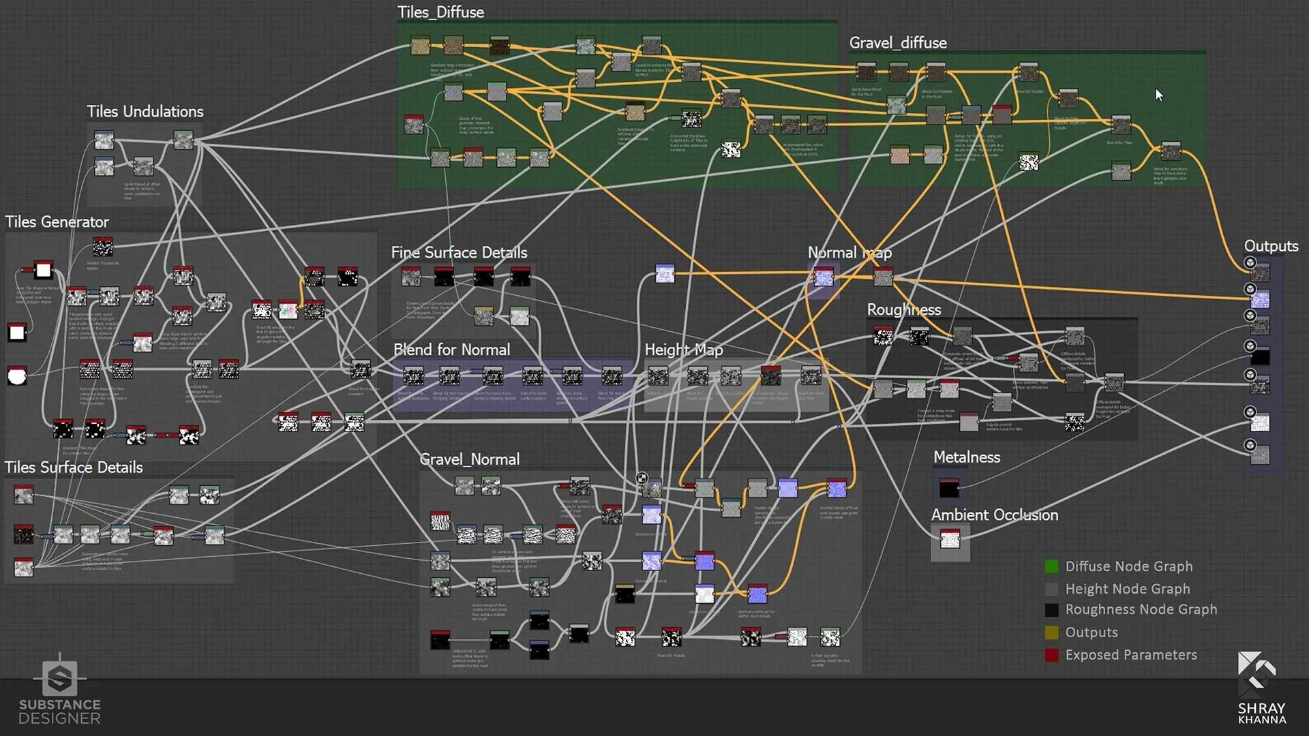Screen dimensions: 1309x736
Task: Select the white disc shape node in Tiles Generator
Action: 17,375
